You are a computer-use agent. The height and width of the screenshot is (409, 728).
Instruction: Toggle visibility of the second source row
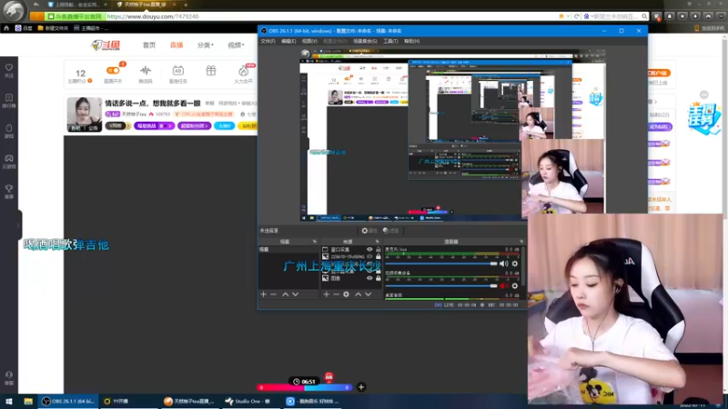pyautogui.click(x=369, y=256)
